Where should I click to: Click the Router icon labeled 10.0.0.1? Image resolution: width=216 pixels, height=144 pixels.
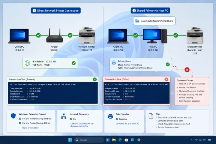coord(54,35)
